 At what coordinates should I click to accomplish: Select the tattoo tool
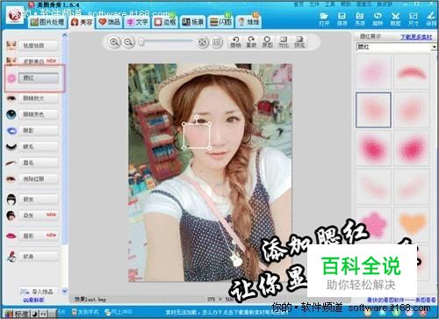39,257
